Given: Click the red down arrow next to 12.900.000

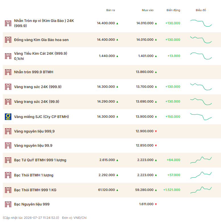Looking at the screenshot, I should tap(156, 131).
